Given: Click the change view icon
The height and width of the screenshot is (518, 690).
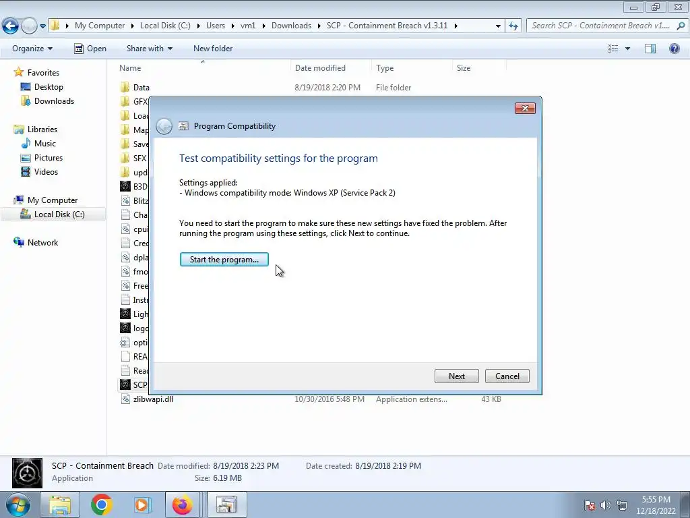Looking at the screenshot, I should (613, 49).
